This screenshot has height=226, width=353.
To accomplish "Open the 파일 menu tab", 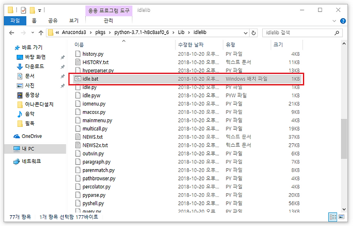I will tap(15, 21).
